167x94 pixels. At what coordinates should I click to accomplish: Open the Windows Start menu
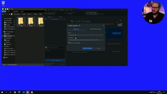click(2, 92)
